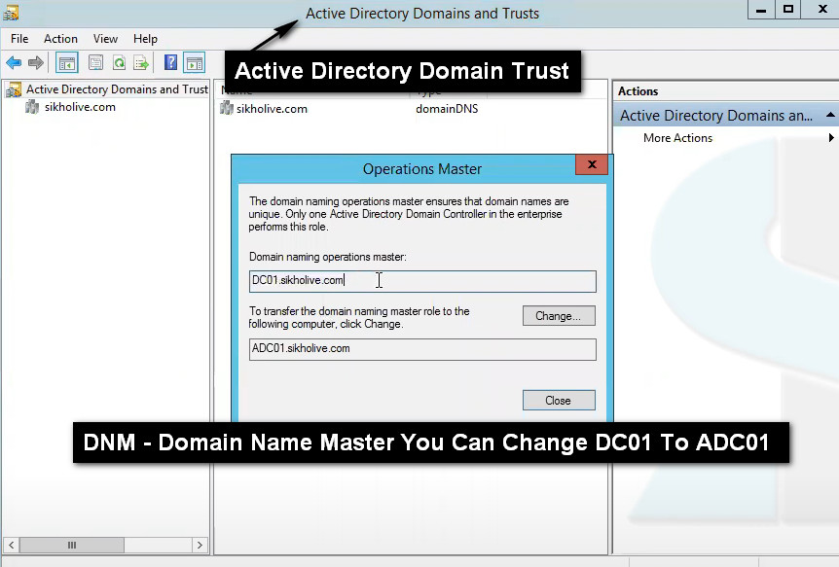Click the Close button in the dialog
Image resolution: width=839 pixels, height=567 pixels.
(x=559, y=400)
